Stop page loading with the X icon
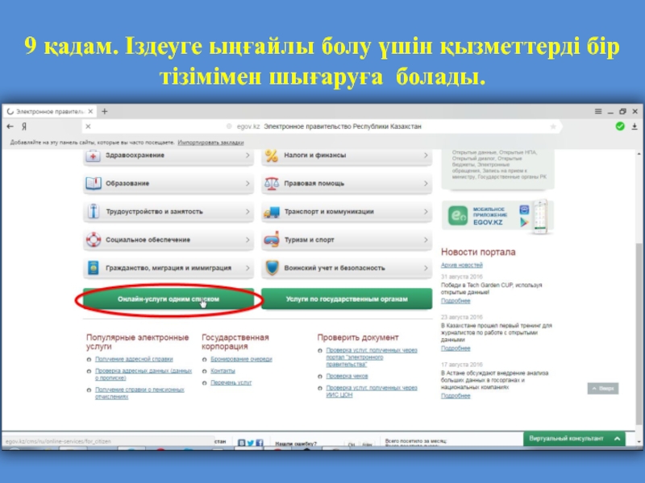Viewport: 645px width, 483px height. 88,126
